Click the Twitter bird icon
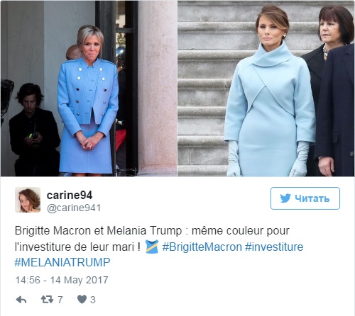Image resolution: width=355 pixels, height=316 pixels. point(285,198)
